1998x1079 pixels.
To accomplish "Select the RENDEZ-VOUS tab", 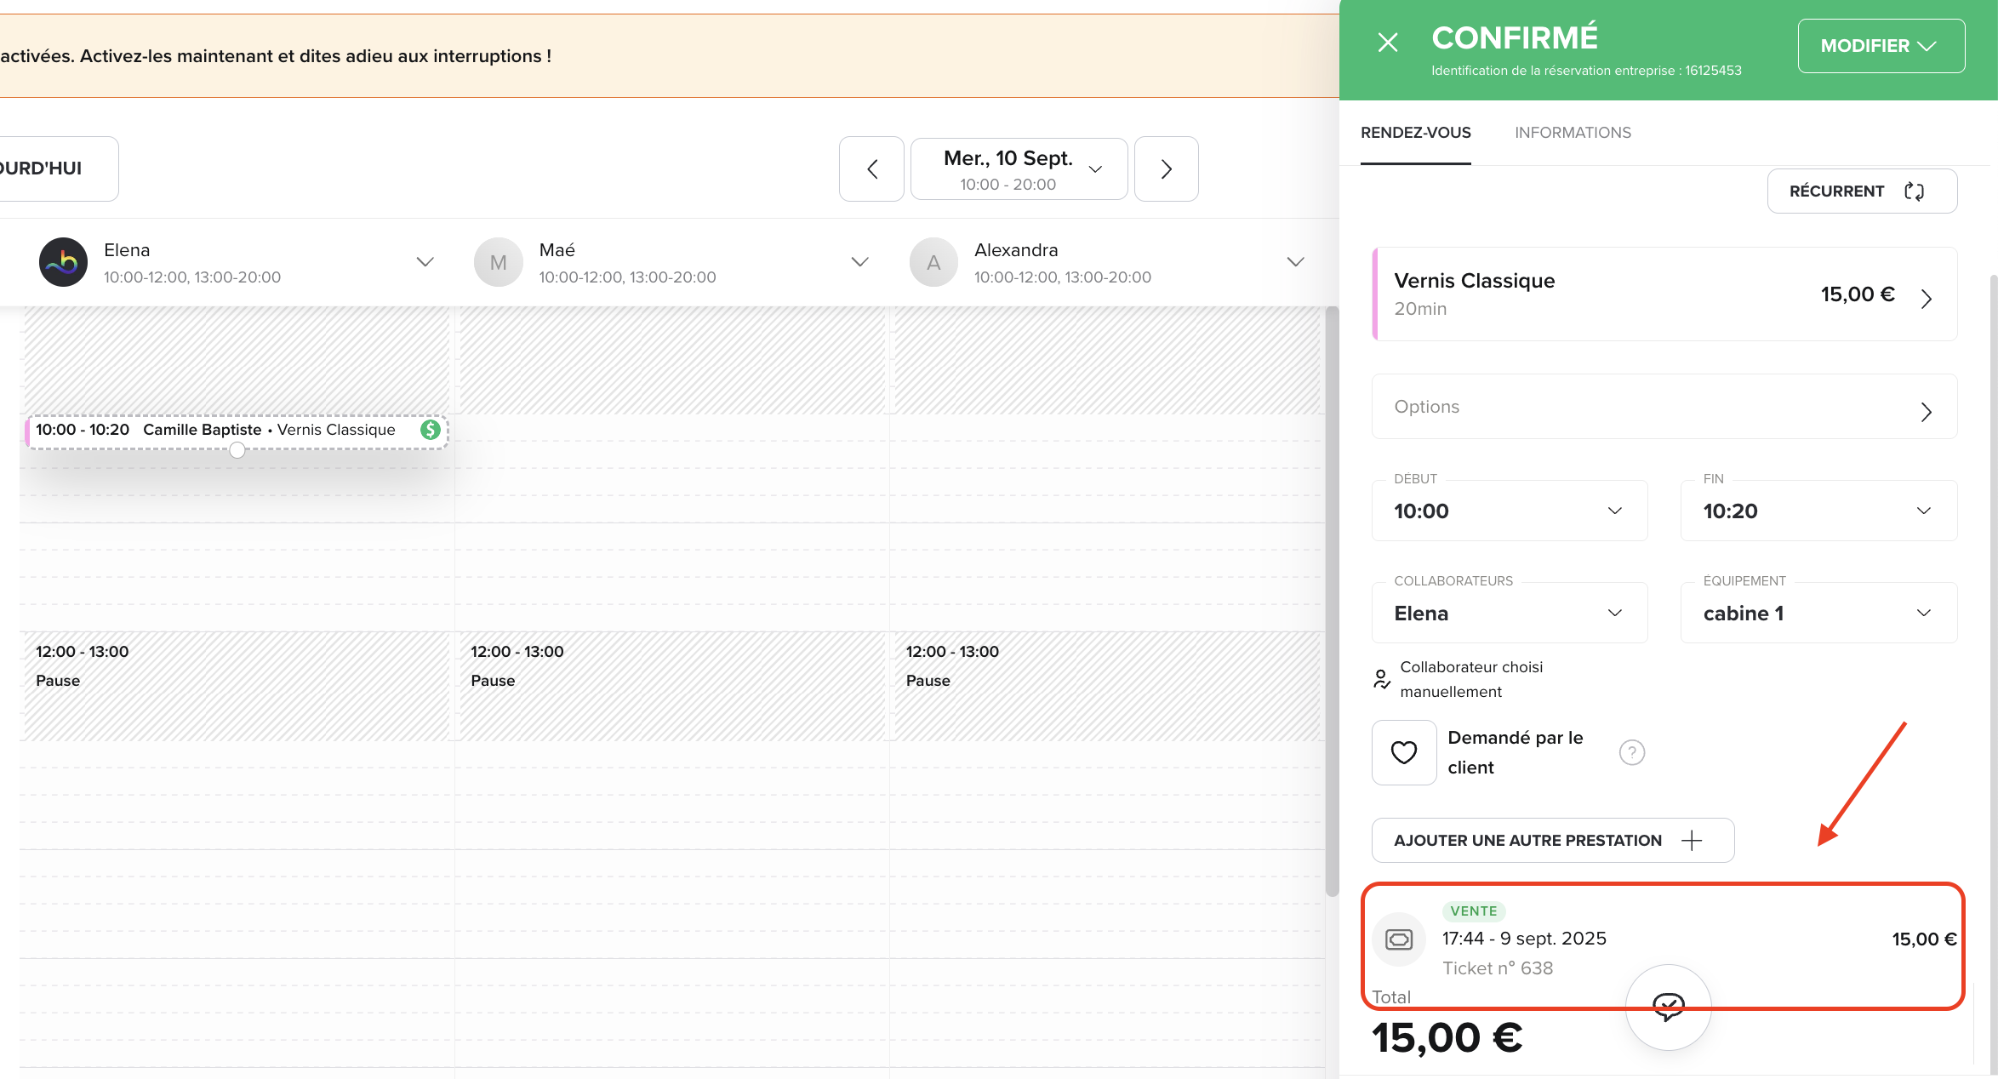I will click(1415, 133).
